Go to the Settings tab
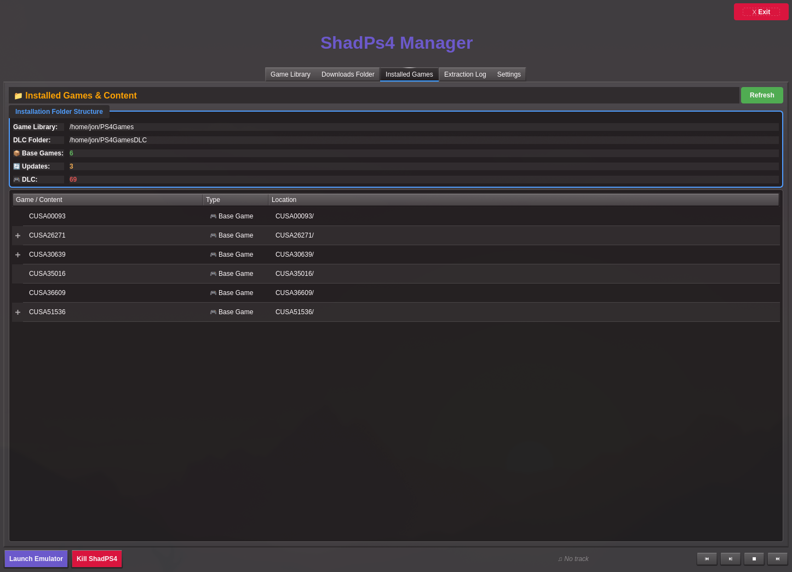The width and height of the screenshot is (792, 572). pos(509,74)
